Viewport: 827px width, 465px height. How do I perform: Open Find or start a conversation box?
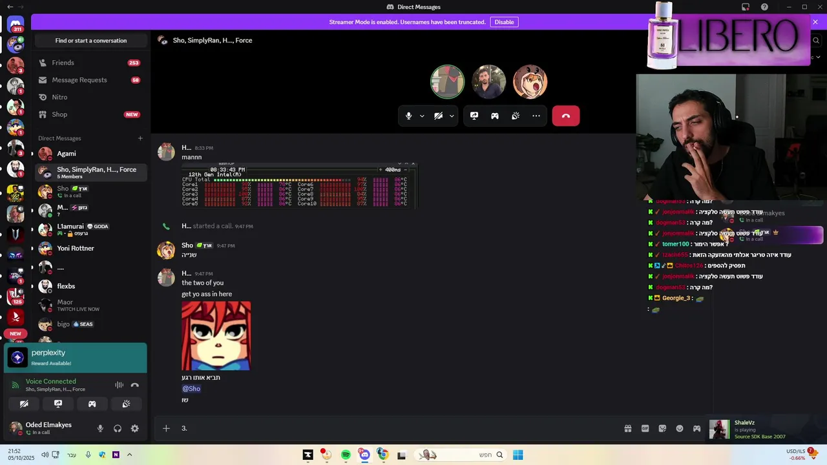click(91, 40)
